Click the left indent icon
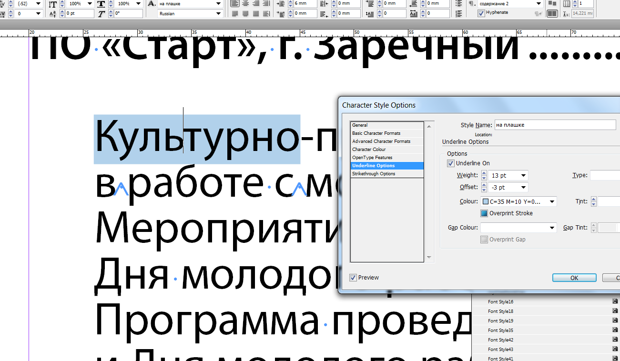 280,3
